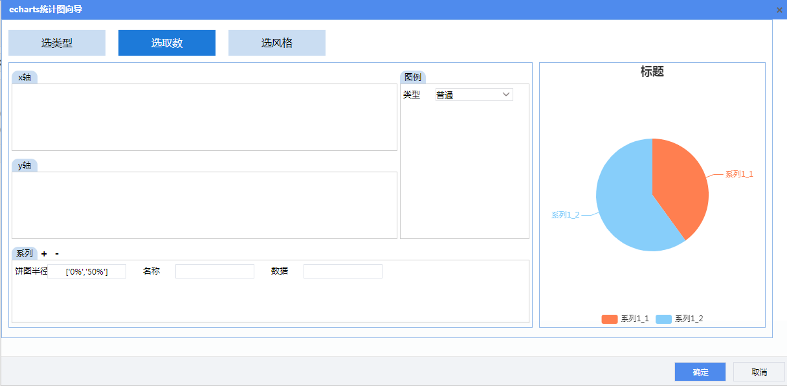
Task: Click the 取消 button
Action: click(x=759, y=372)
